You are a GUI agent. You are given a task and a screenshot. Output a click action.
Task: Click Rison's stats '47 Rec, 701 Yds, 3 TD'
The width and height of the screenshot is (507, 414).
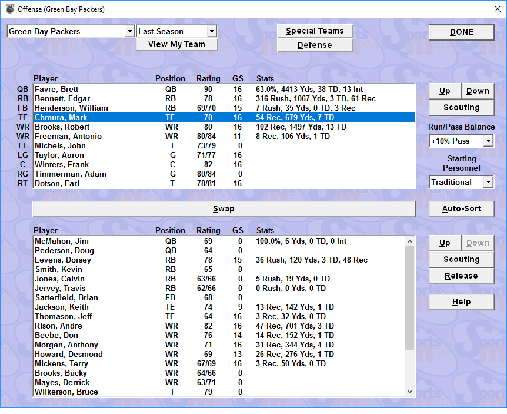295,326
